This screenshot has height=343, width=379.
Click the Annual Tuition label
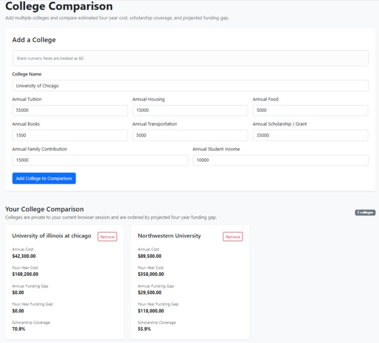pos(27,99)
